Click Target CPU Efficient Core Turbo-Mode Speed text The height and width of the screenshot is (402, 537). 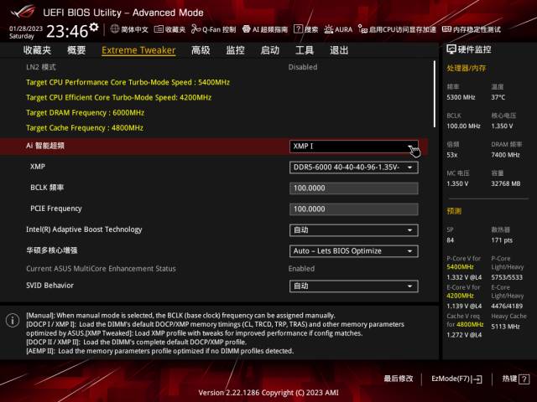(x=118, y=97)
